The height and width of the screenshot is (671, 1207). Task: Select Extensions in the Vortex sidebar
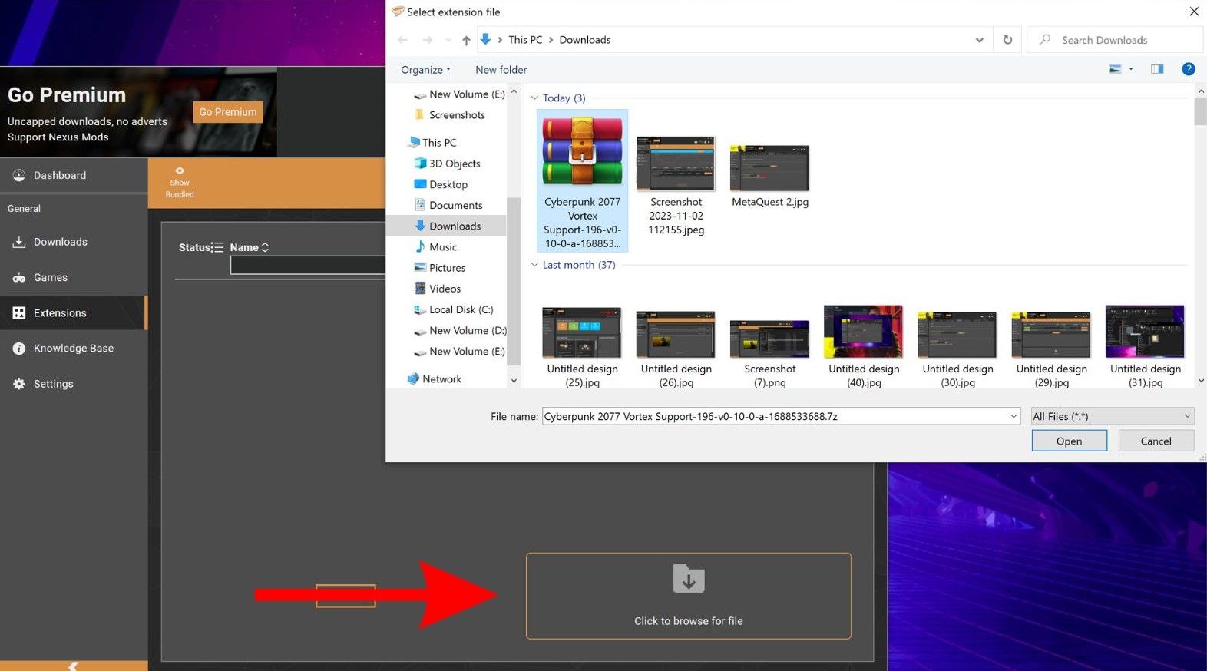74,313
